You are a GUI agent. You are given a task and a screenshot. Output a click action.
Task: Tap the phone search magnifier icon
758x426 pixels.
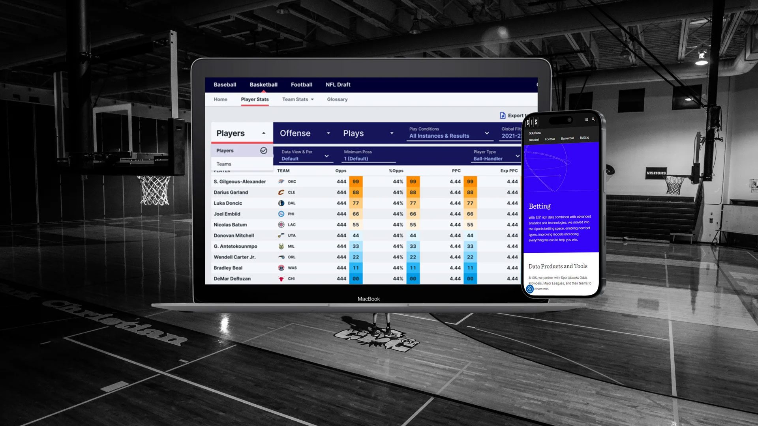pyautogui.click(x=593, y=119)
